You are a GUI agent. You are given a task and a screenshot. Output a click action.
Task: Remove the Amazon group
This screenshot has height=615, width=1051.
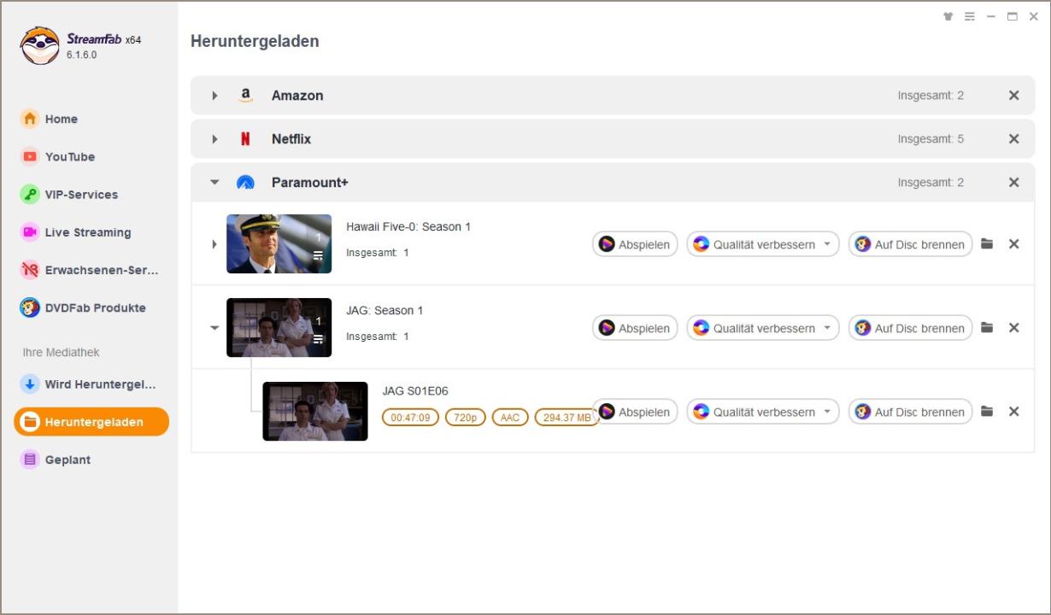tap(1014, 96)
